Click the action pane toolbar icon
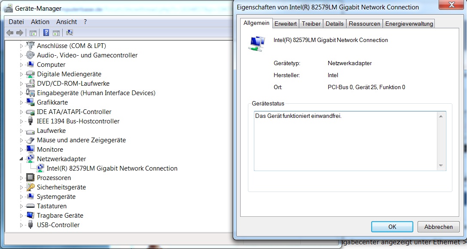The height and width of the screenshot is (249, 467). click(56, 33)
